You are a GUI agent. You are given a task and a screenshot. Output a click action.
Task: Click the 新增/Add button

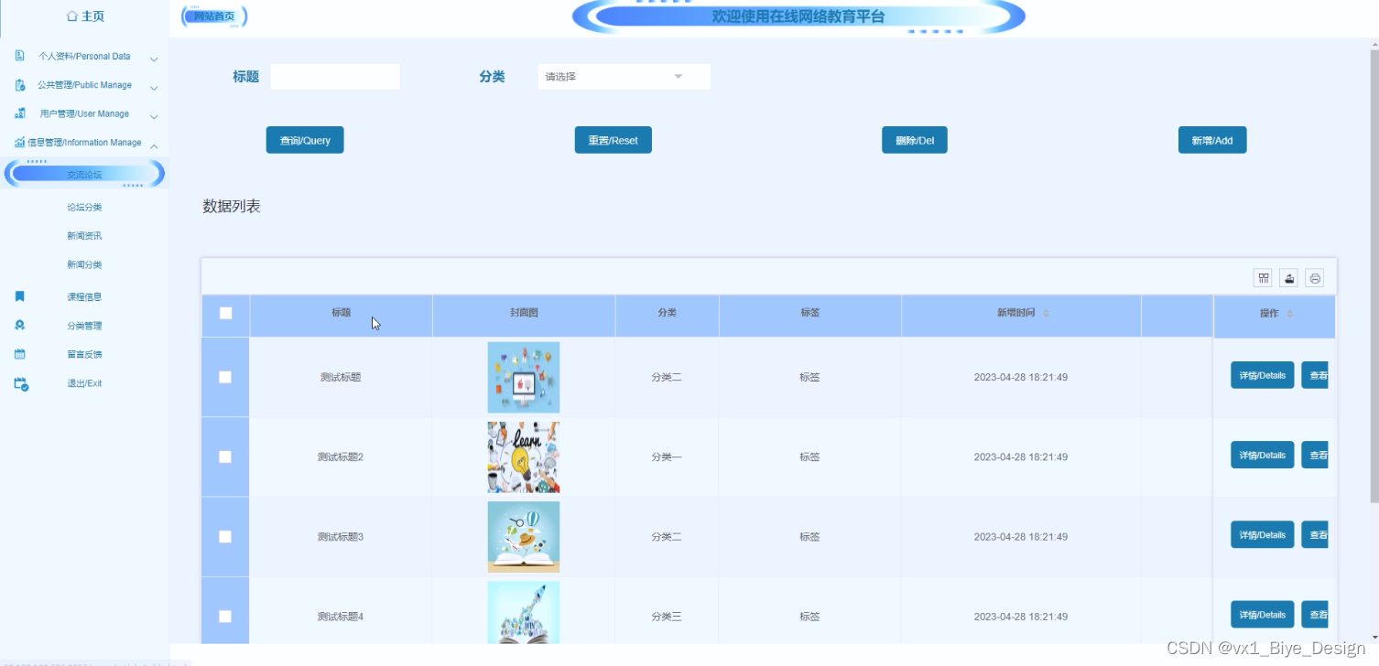[1212, 140]
